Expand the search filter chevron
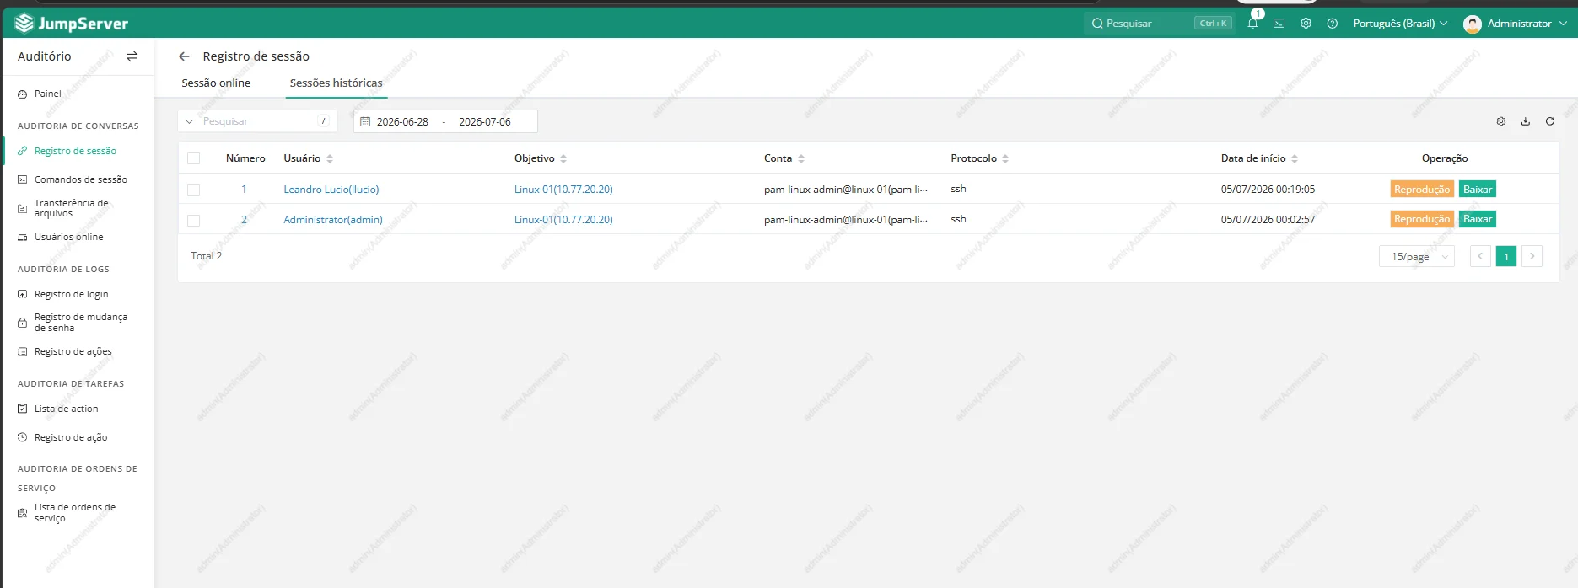The height and width of the screenshot is (588, 1578). coord(190,121)
